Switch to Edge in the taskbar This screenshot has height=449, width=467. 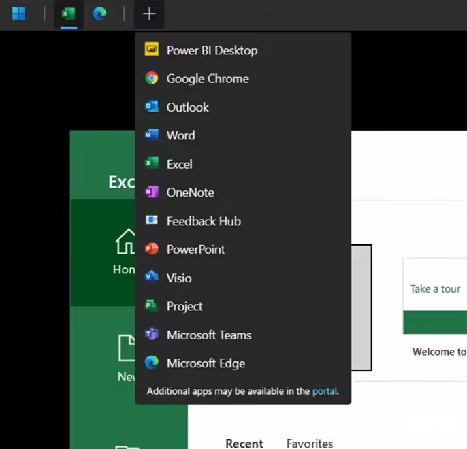coord(100,14)
